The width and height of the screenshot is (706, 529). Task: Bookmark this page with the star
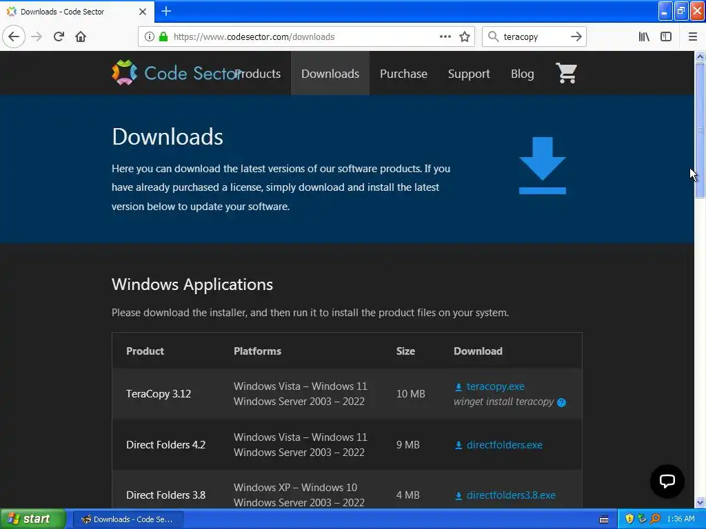[x=465, y=37]
